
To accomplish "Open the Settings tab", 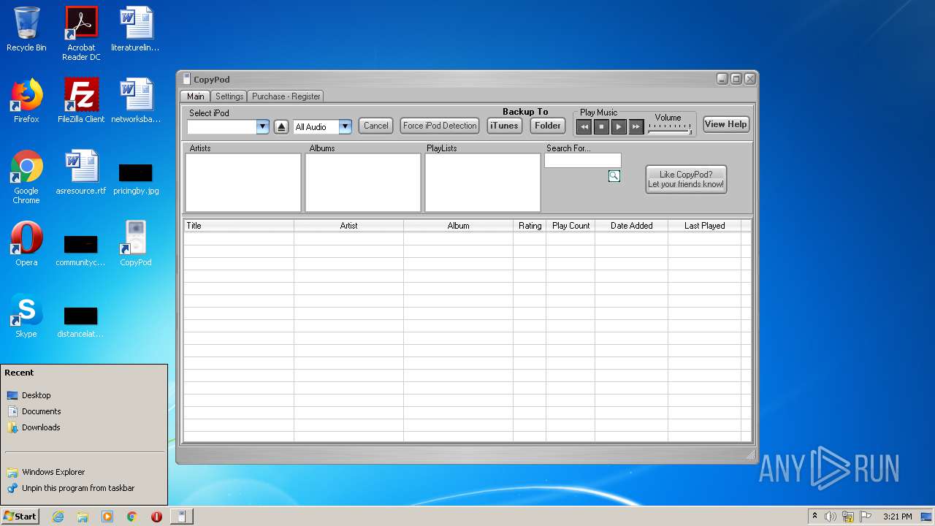I will 229,96.
